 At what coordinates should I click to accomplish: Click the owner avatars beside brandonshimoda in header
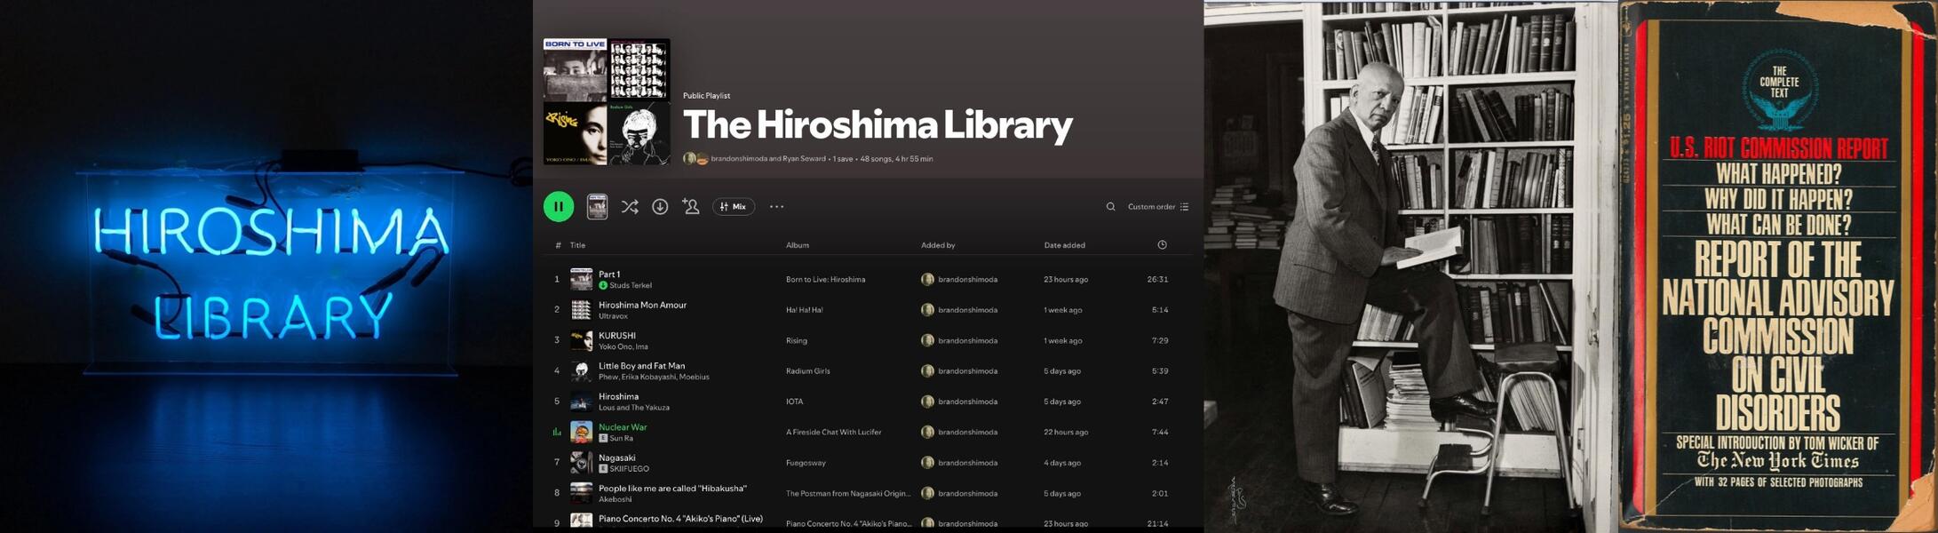(695, 159)
